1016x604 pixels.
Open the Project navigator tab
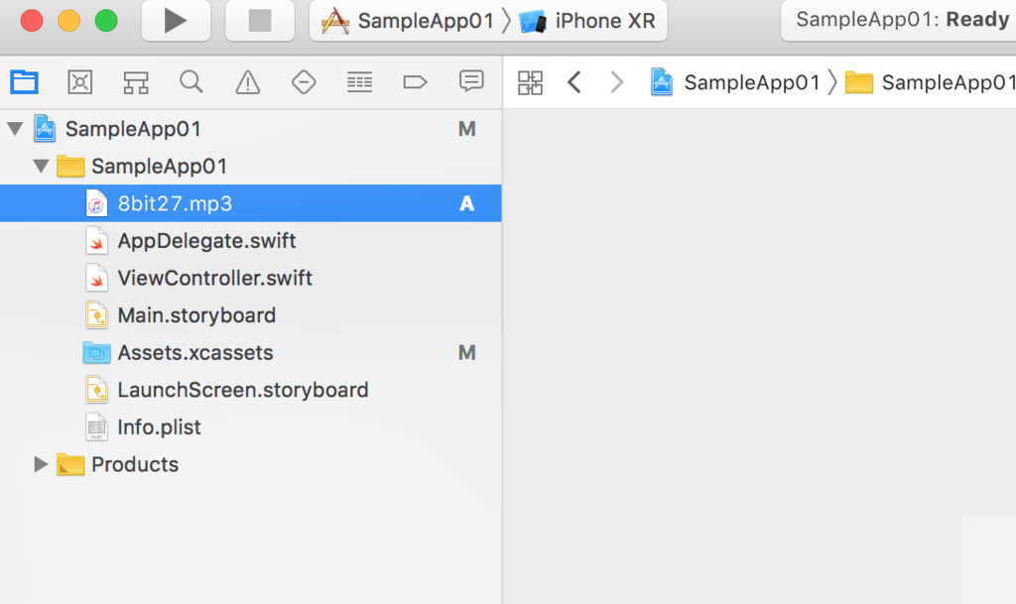click(x=24, y=82)
